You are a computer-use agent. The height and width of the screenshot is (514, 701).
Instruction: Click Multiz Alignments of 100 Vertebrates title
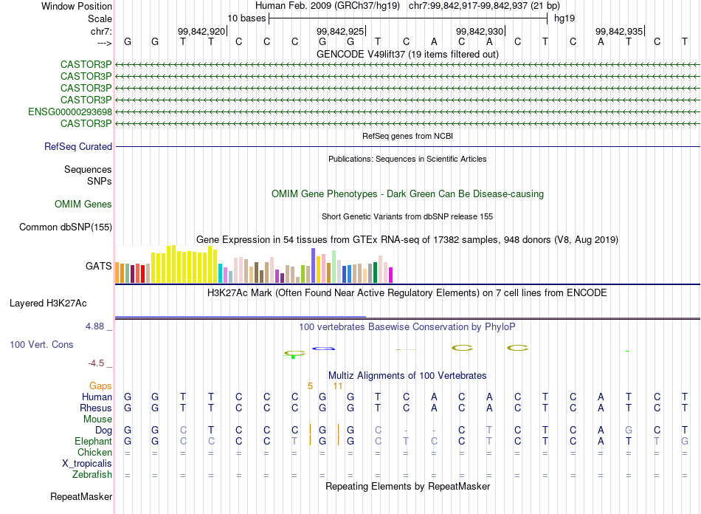tap(407, 376)
